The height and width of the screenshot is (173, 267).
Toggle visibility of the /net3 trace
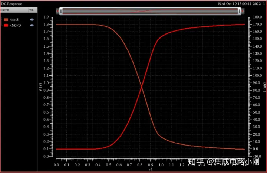(32, 20)
